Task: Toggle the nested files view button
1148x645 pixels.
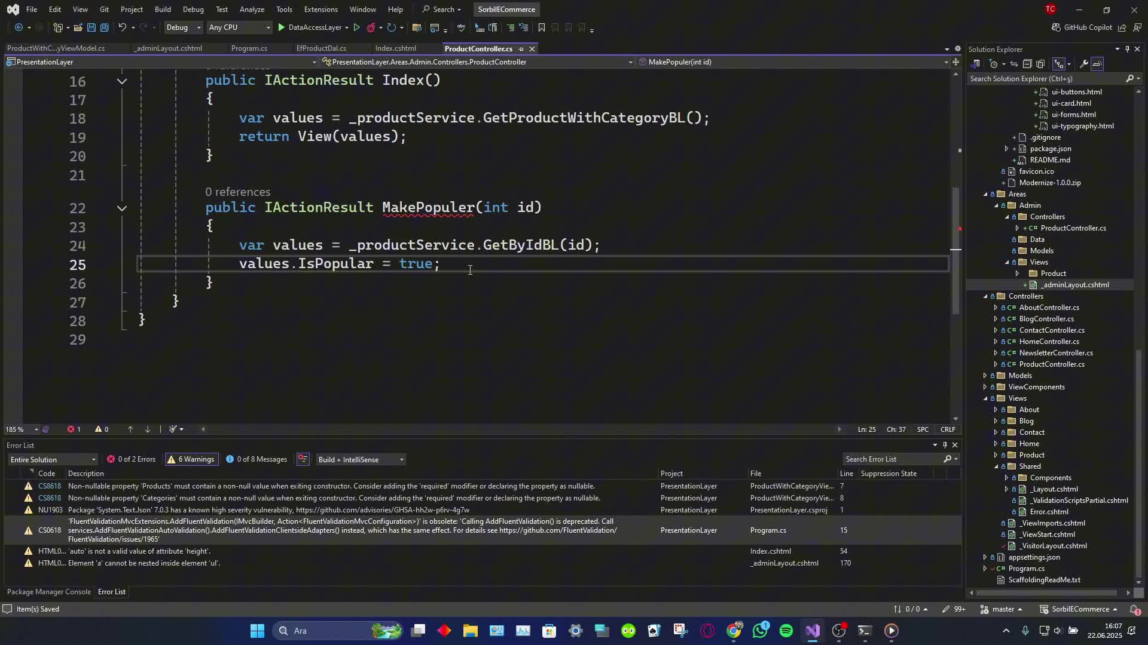Action: (x=1059, y=64)
